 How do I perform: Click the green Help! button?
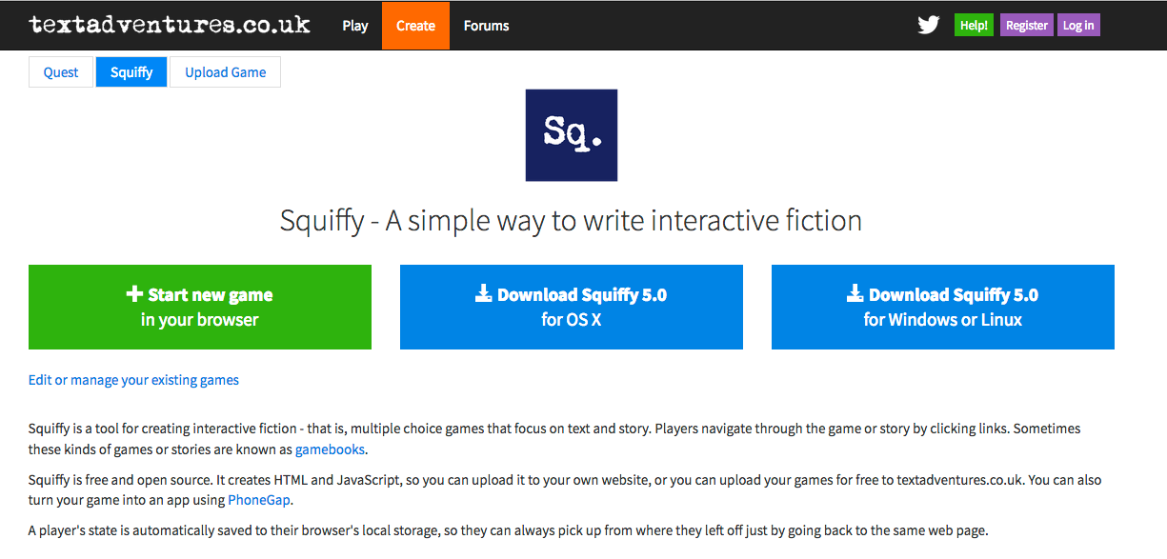[x=974, y=26]
